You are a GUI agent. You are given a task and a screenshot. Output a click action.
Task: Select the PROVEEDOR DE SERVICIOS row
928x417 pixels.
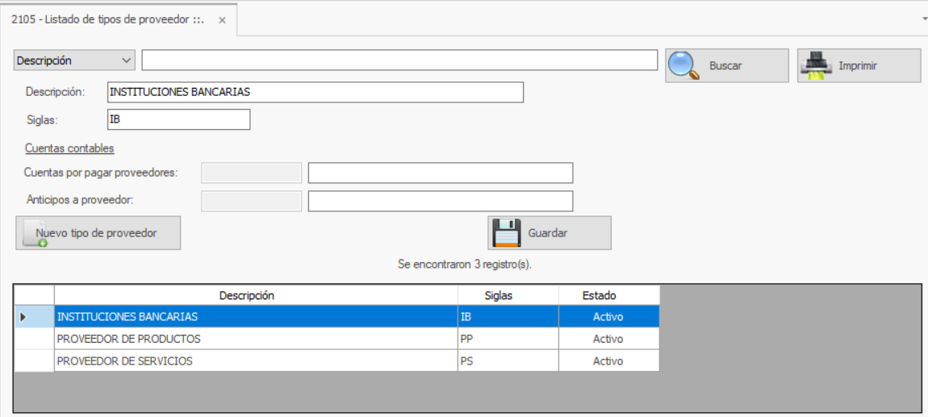255,361
